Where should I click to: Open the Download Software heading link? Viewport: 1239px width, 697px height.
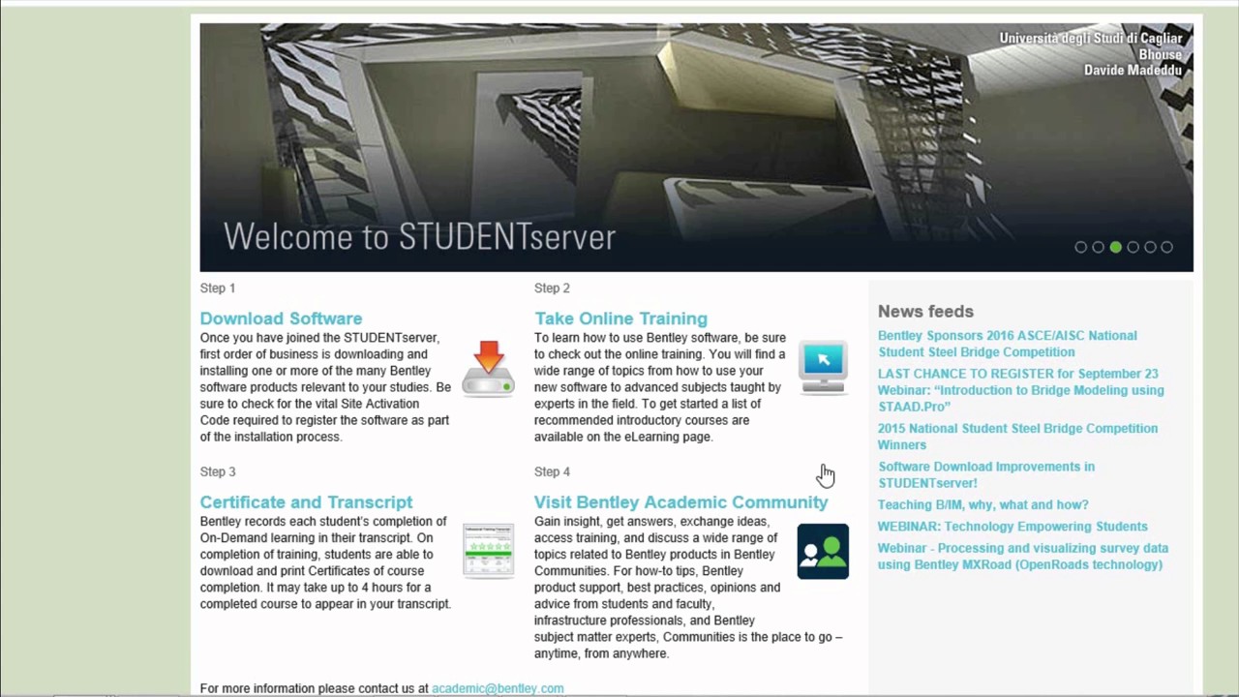click(281, 318)
